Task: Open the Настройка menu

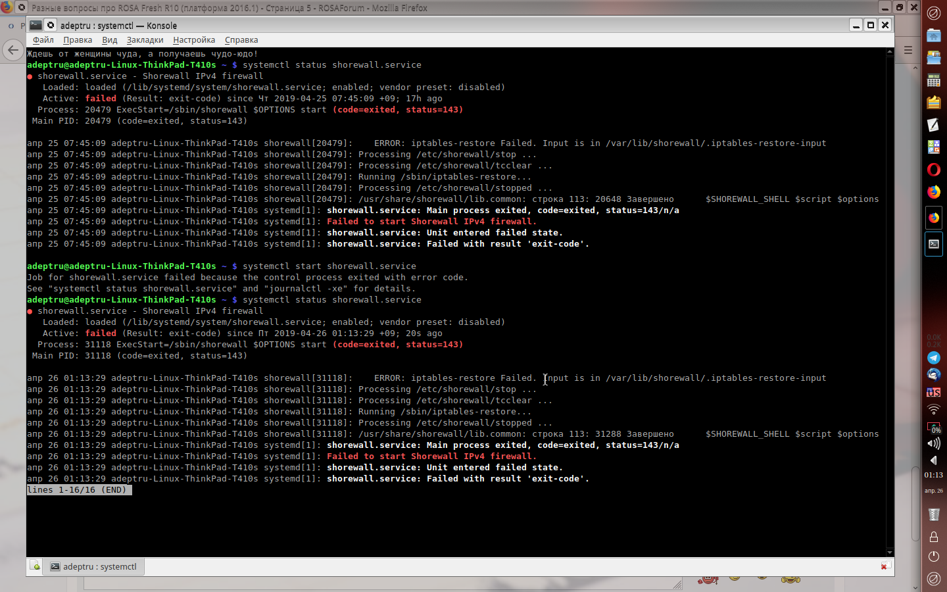Action: 194,40
